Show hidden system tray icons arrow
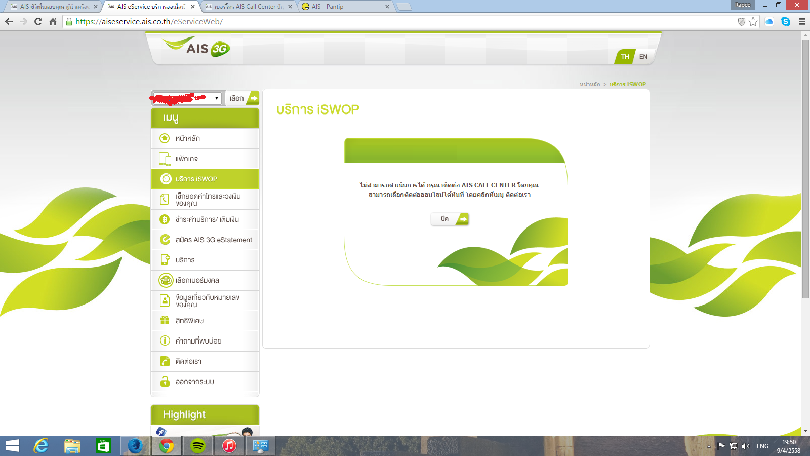Viewport: 810px width, 456px height. [709, 446]
